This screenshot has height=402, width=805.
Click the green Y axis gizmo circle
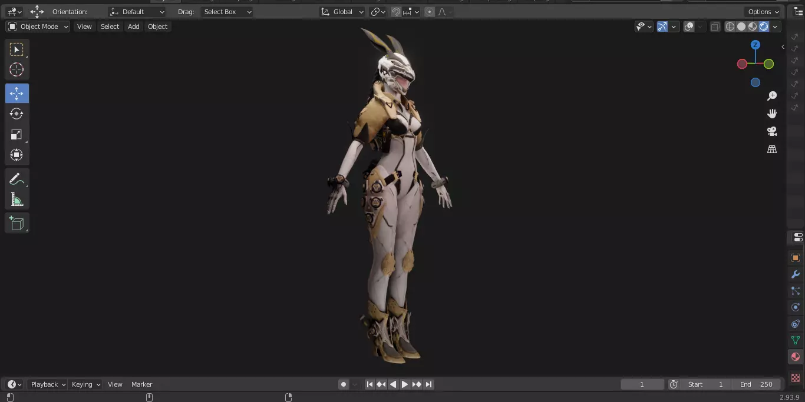768,64
